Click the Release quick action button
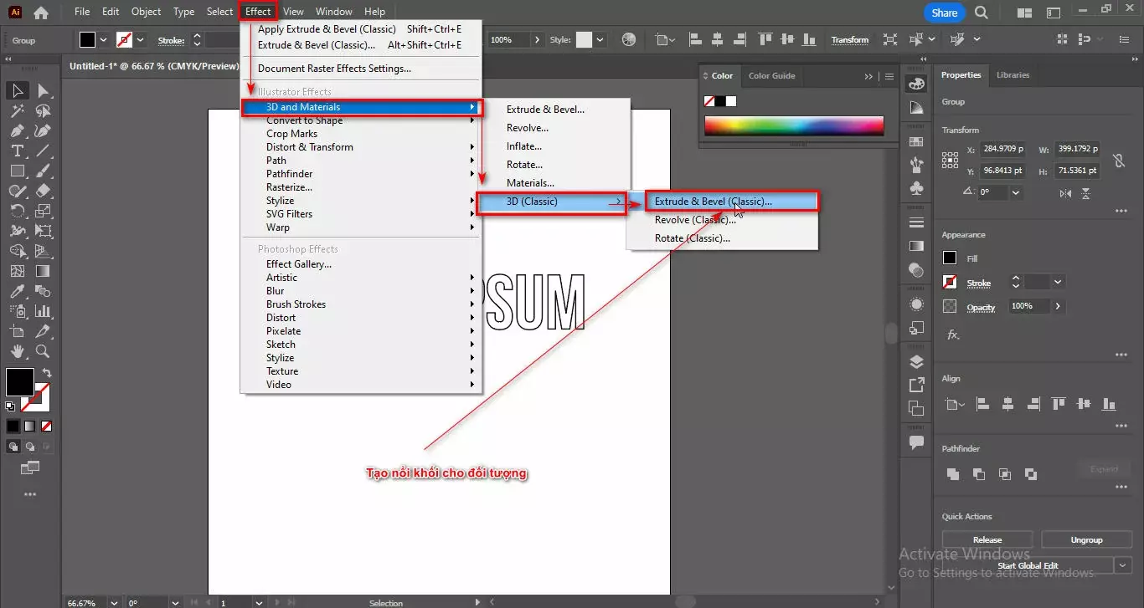Image resolution: width=1144 pixels, height=608 pixels. [987, 539]
